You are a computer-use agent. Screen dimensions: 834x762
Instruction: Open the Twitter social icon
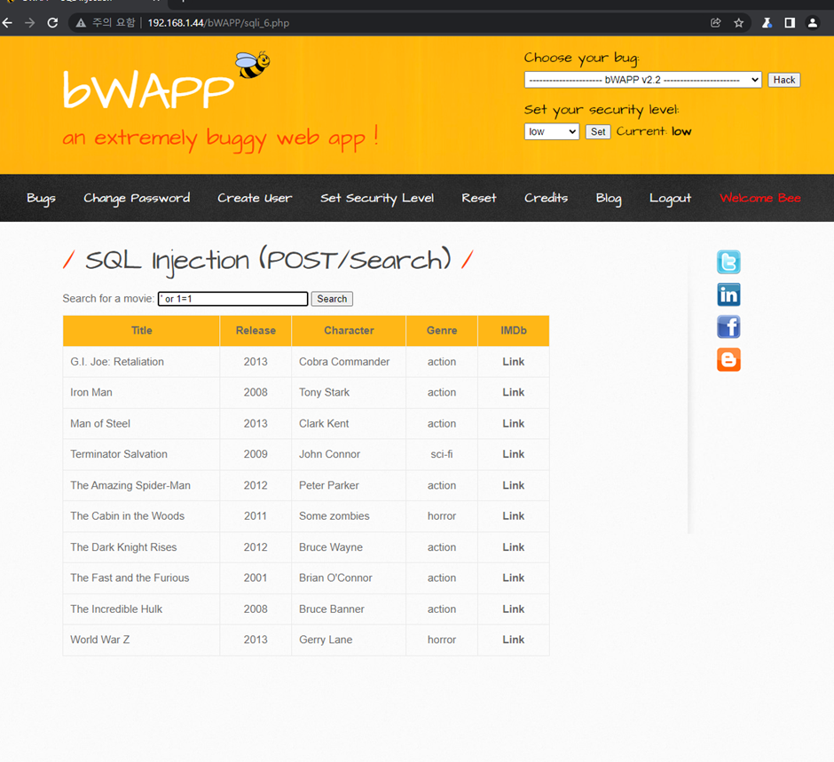coord(728,263)
